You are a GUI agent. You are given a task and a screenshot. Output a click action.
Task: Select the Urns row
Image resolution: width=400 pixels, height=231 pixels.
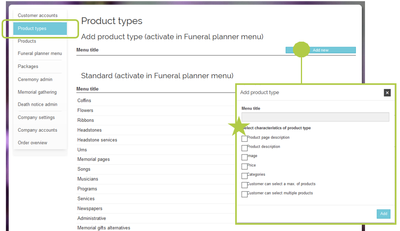click(156, 150)
